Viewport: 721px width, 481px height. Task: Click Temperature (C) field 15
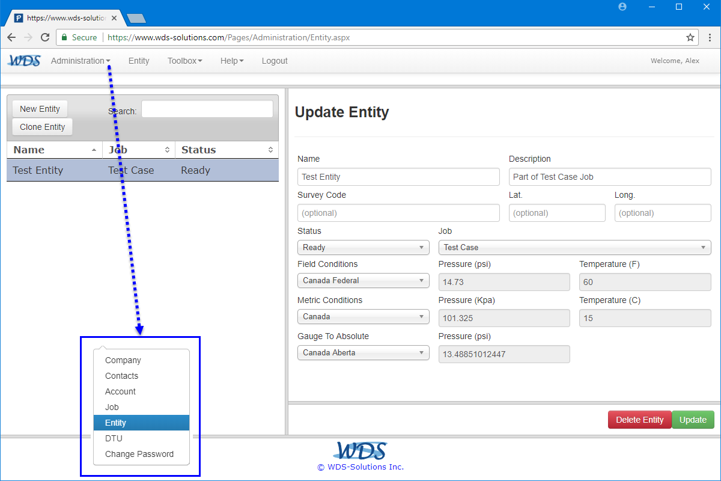tap(645, 318)
